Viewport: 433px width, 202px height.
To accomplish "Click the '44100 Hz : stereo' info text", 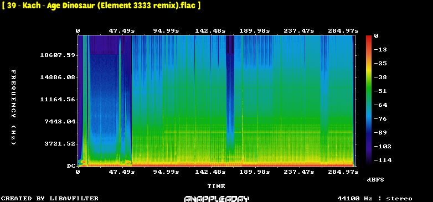I will pyautogui.click(x=375, y=199).
